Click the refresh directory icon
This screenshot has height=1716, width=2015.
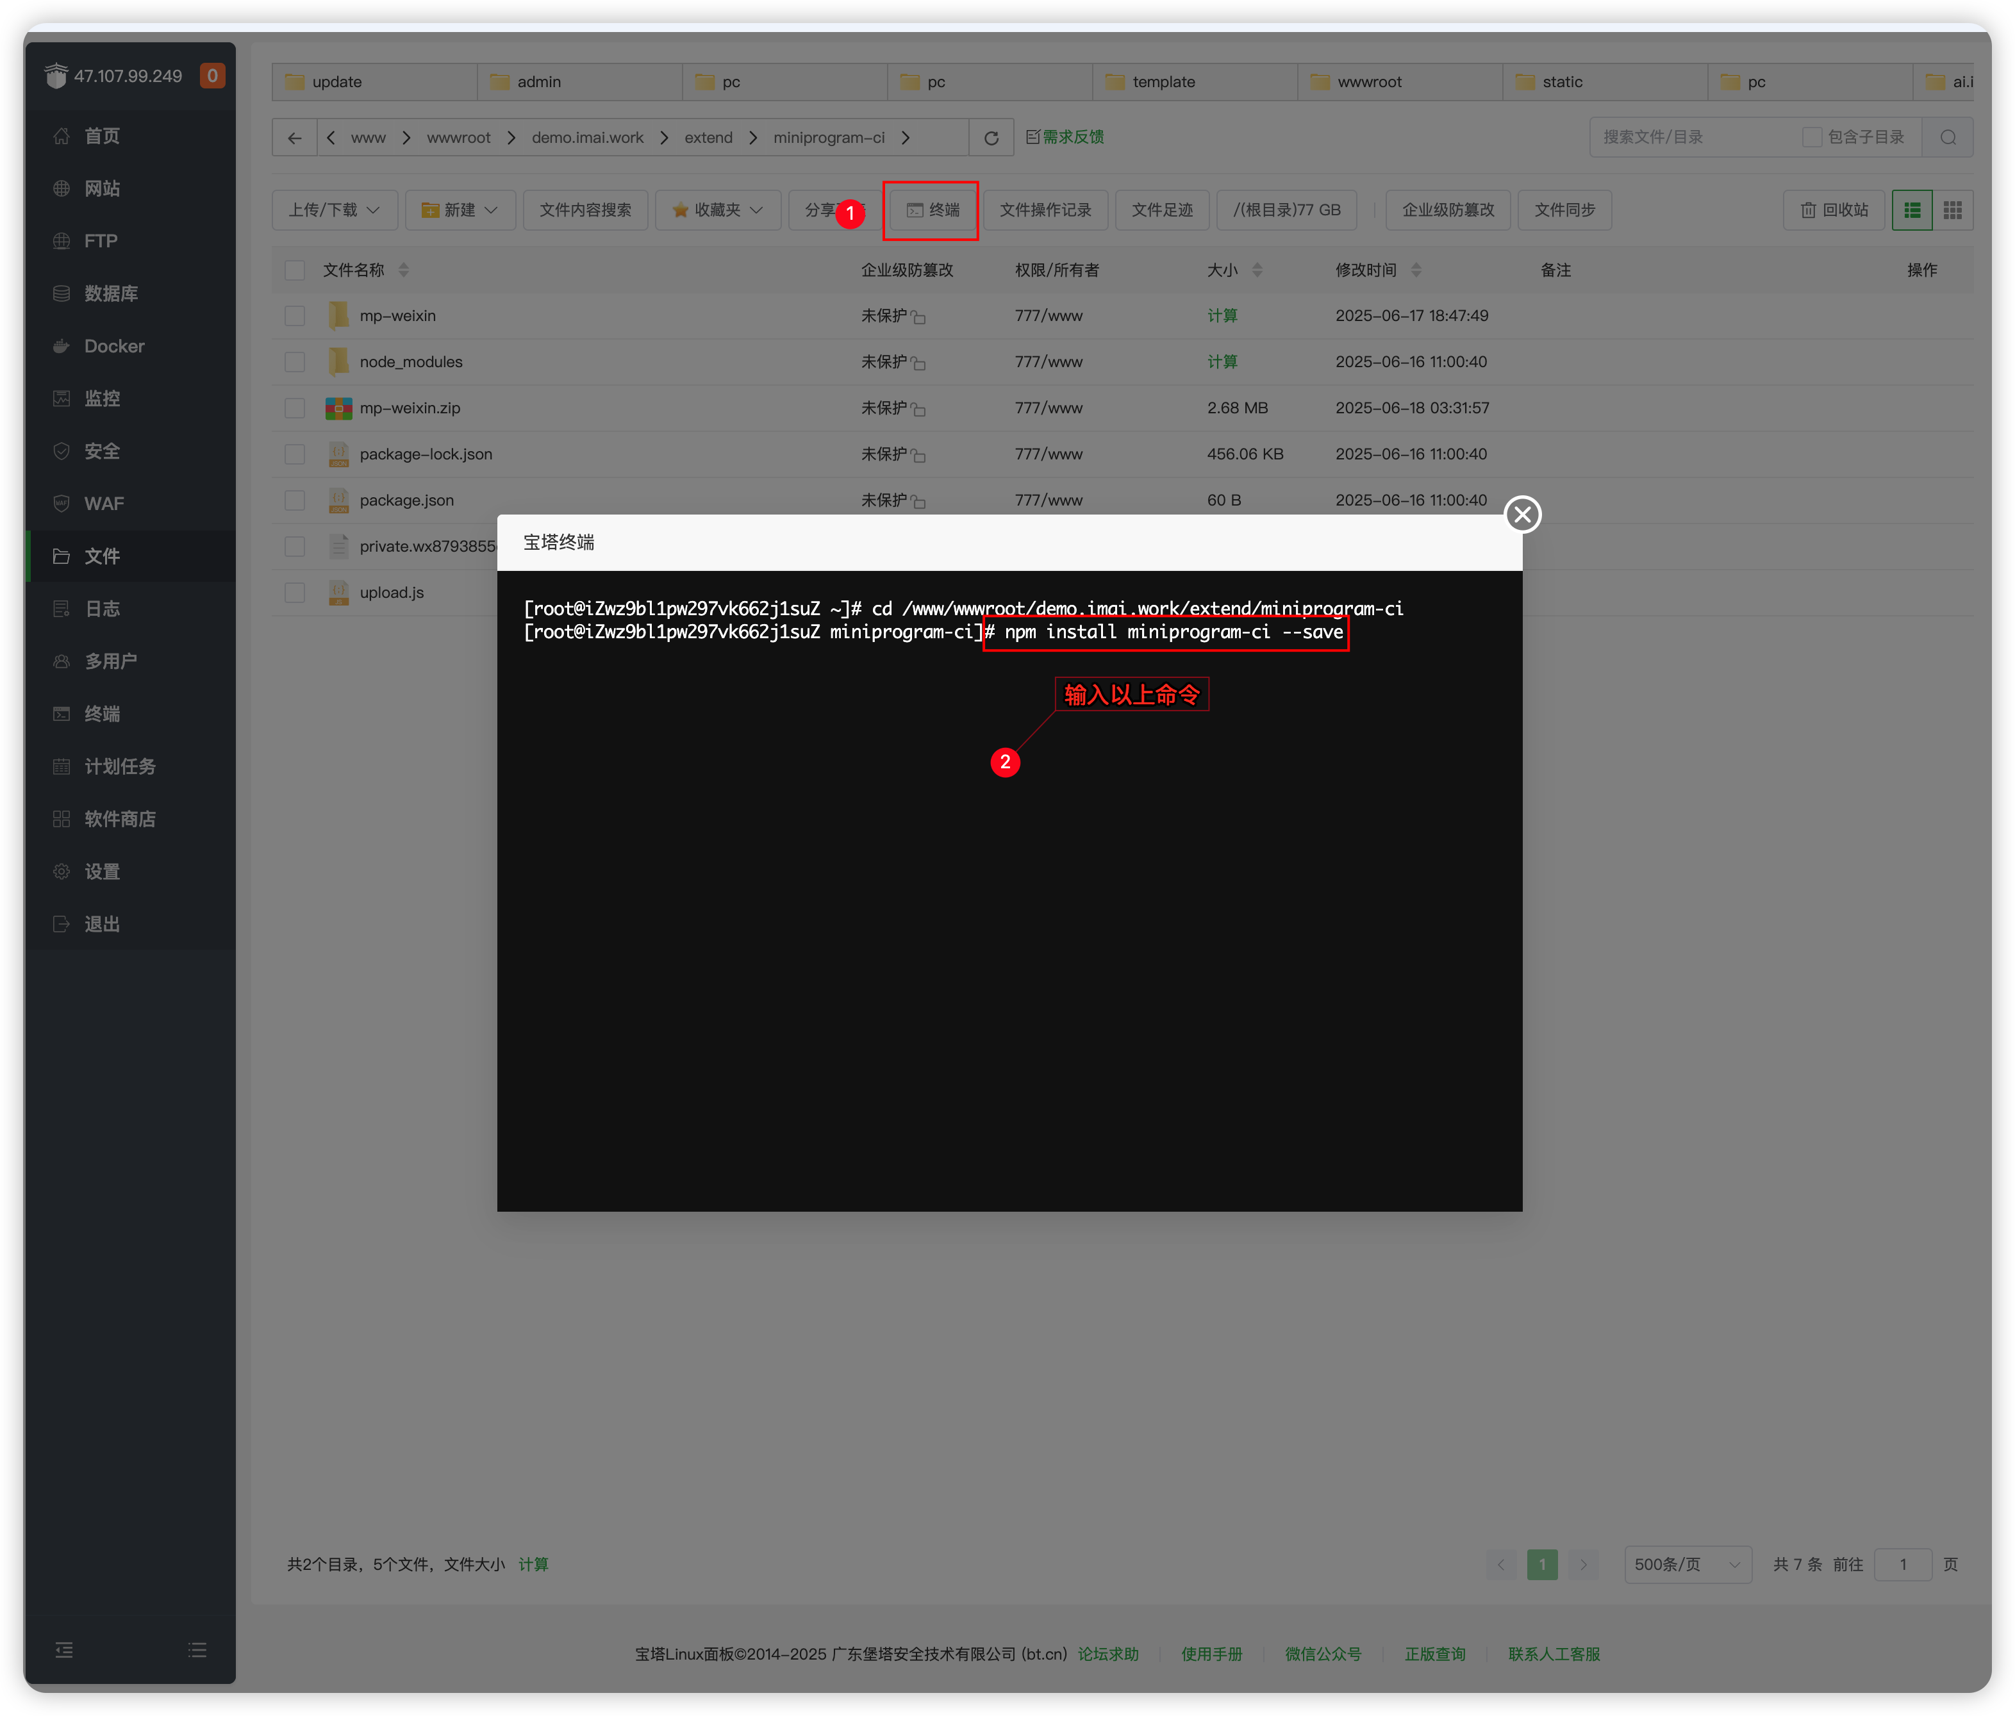tap(991, 138)
